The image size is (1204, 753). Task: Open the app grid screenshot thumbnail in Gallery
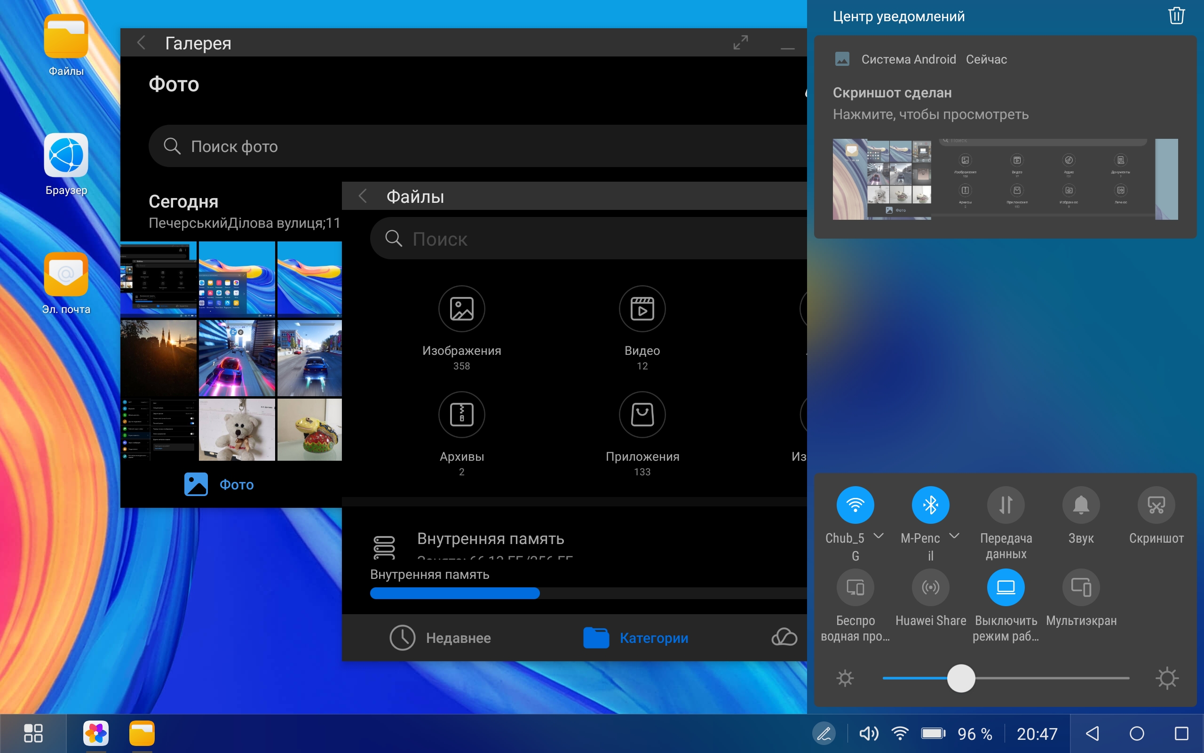[237, 279]
